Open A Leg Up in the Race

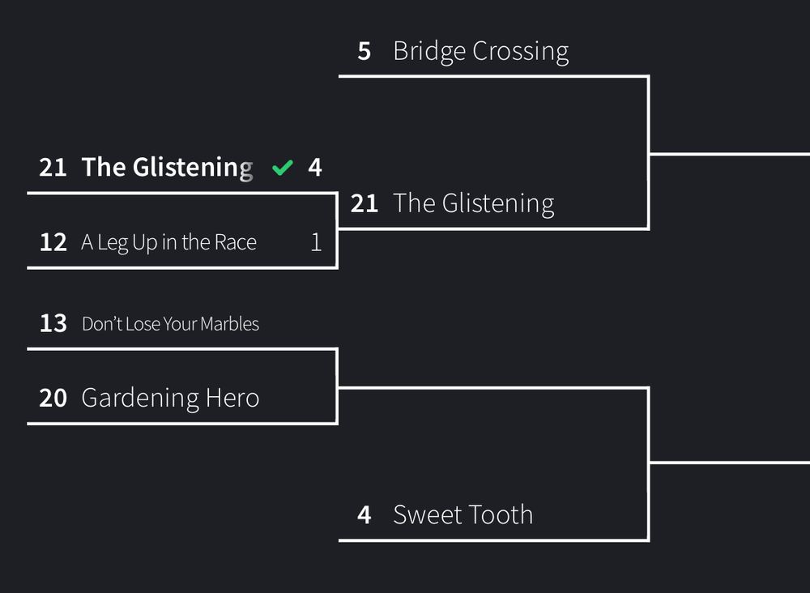[x=168, y=242]
